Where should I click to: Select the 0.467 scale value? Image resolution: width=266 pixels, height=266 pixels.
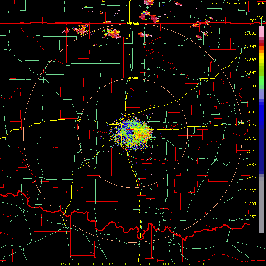click(x=250, y=164)
